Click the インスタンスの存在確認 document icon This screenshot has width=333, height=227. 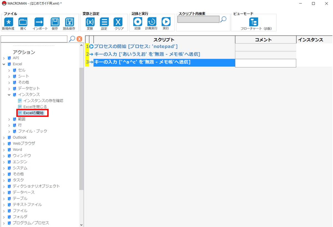(x=20, y=101)
